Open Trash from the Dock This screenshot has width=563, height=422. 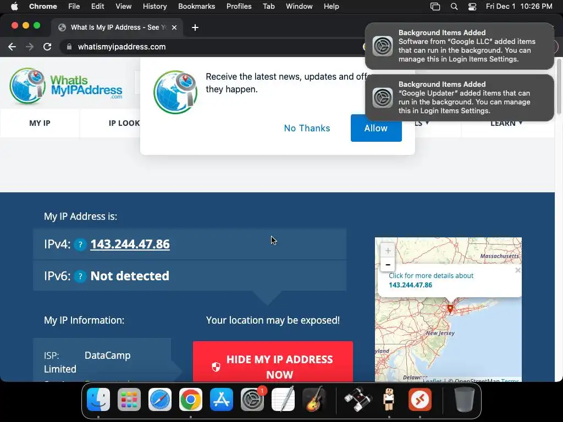464,399
